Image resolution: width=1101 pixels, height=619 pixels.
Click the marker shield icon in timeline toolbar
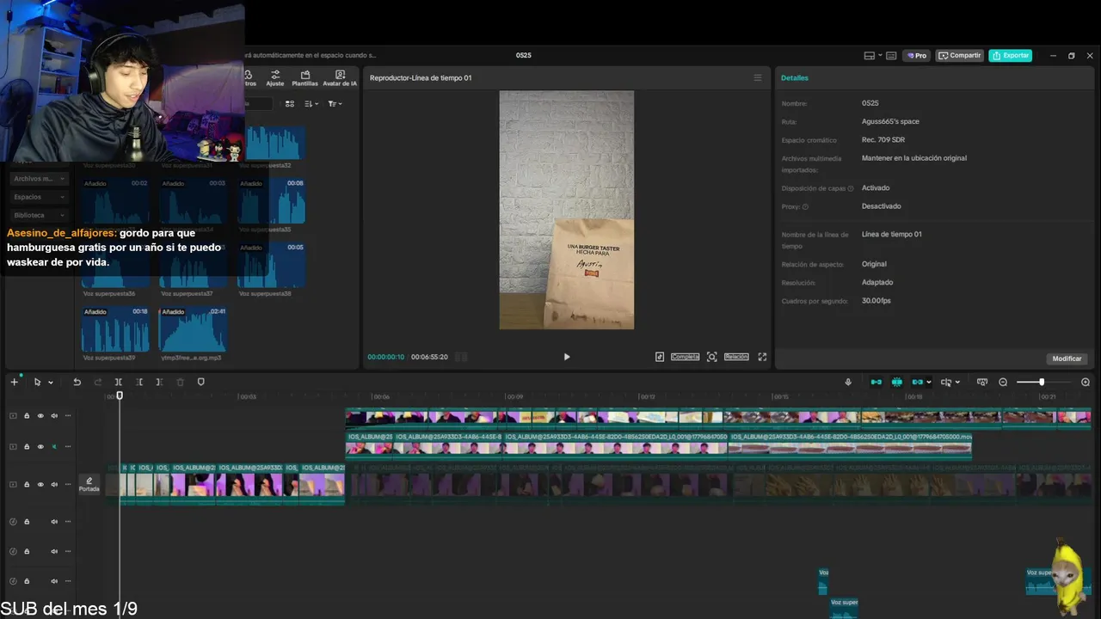tap(201, 382)
